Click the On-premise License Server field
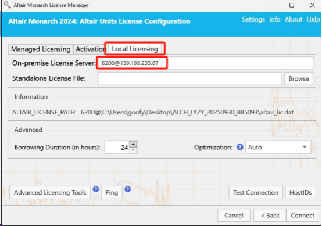322x226 pixels. [206, 63]
